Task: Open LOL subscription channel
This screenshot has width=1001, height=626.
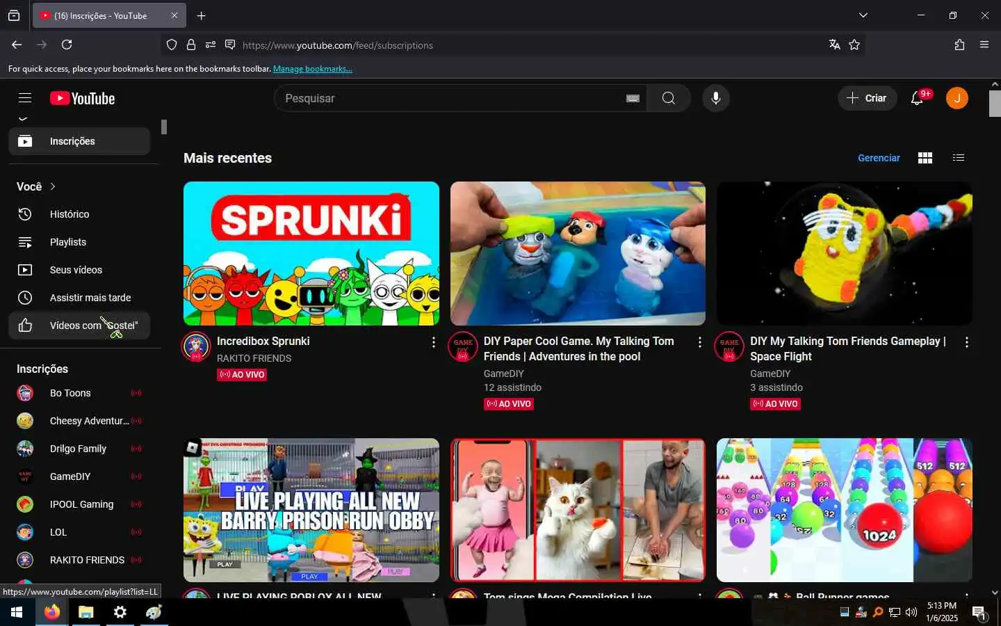Action: click(x=79, y=532)
